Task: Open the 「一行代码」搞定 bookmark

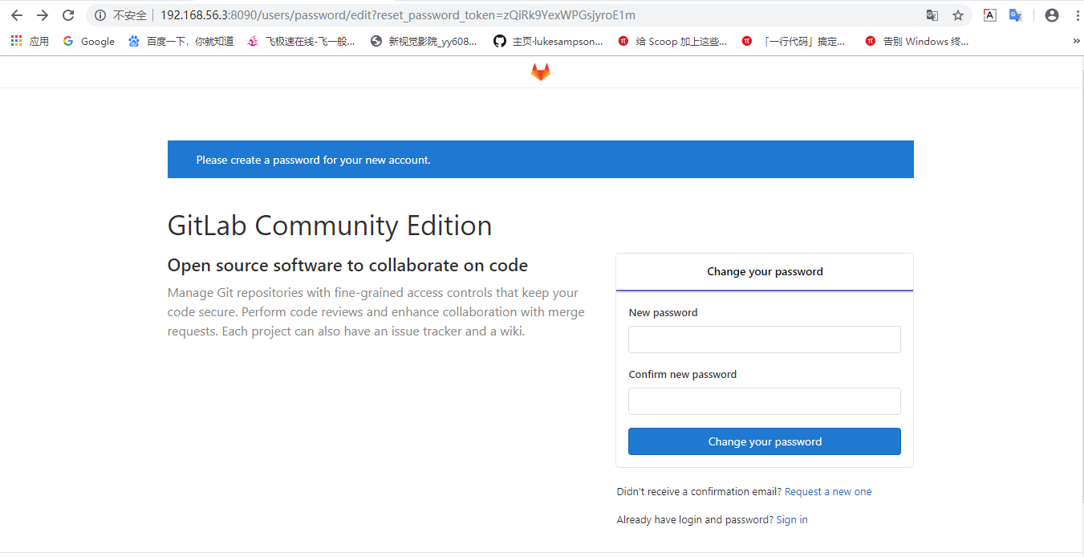Action: tap(794, 41)
